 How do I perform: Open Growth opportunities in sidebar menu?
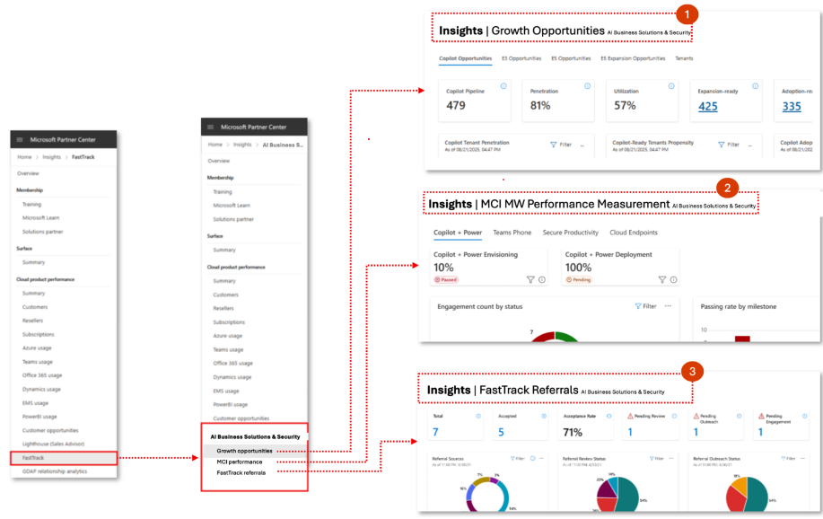245,450
